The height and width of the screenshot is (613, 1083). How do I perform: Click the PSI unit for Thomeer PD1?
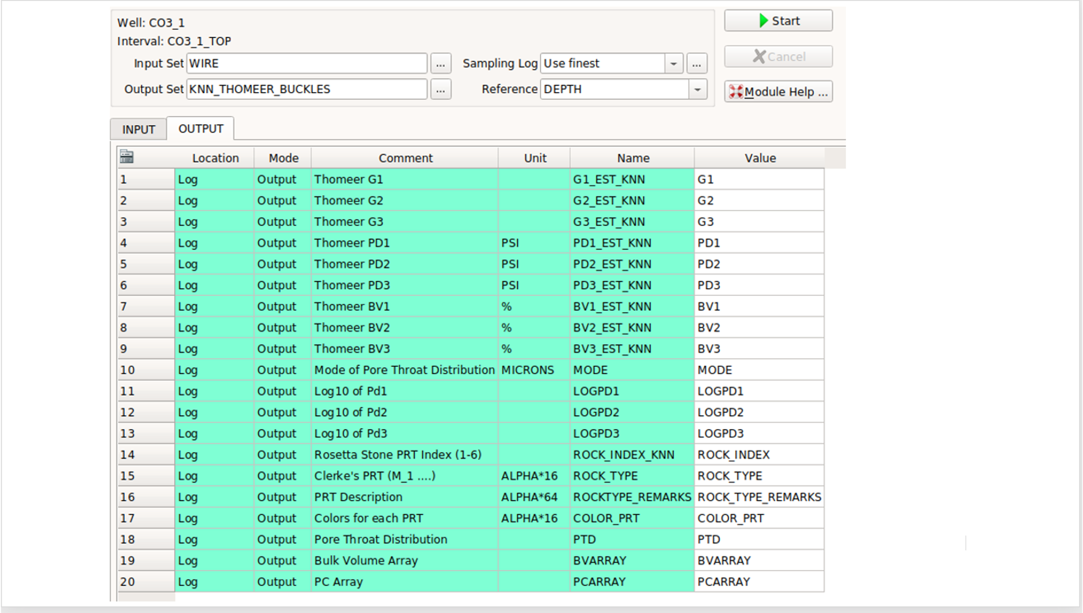(534, 243)
